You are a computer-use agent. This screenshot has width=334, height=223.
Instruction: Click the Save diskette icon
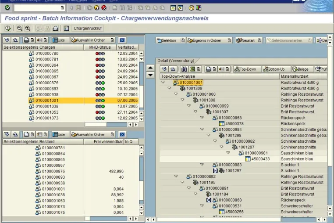pyautogui.click(x=78, y=8)
